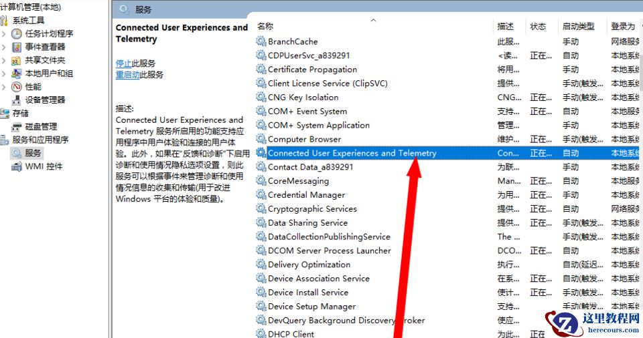This screenshot has height=338, width=643.
Task: Expand the 事件查看器 tree node
Action: [x=4, y=47]
